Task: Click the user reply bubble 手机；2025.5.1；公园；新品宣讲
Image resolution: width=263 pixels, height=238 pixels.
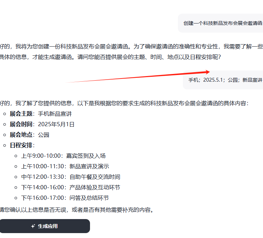Action: click(x=225, y=80)
